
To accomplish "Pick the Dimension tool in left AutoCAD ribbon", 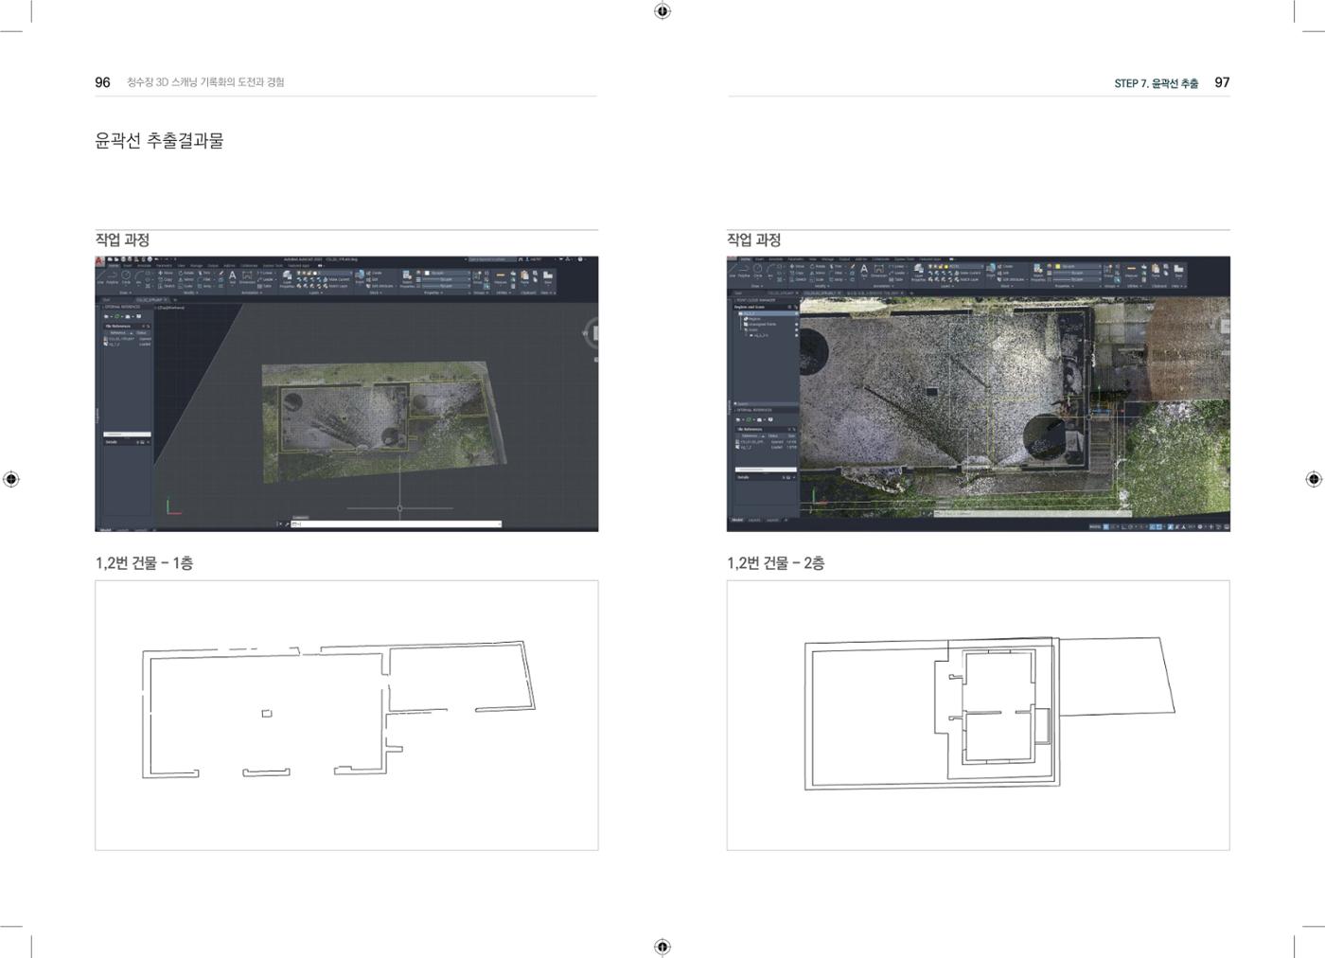I will point(247,276).
